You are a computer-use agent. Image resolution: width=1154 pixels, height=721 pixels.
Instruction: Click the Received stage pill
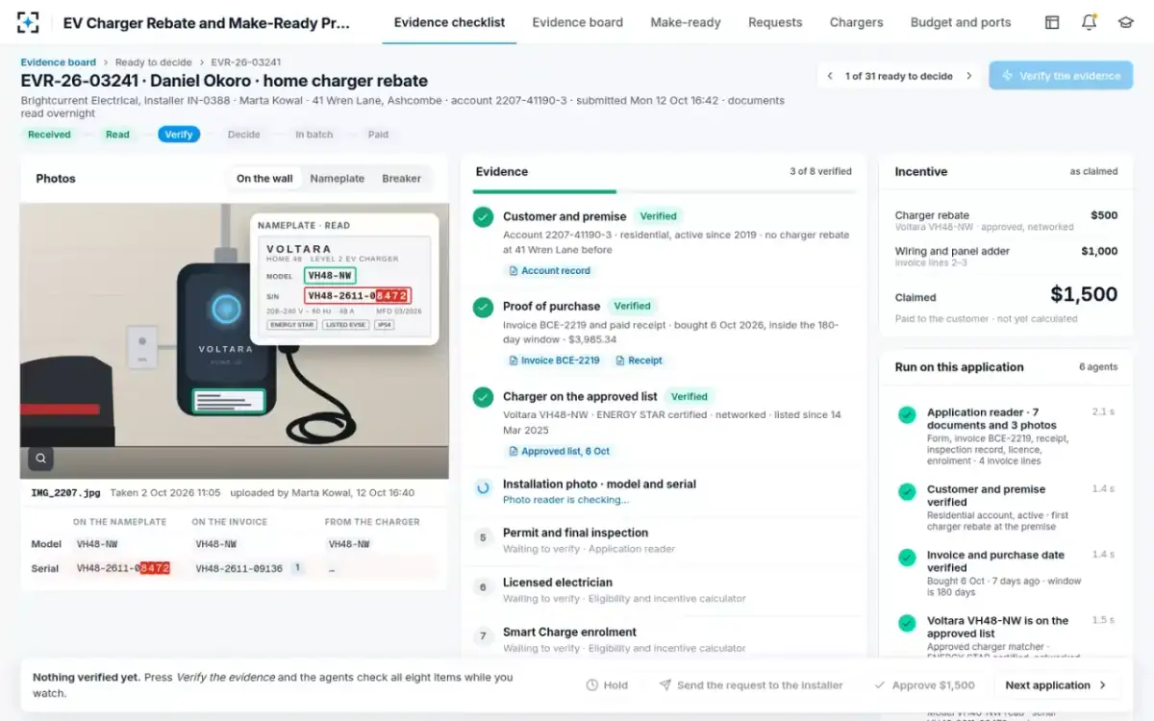49,135
